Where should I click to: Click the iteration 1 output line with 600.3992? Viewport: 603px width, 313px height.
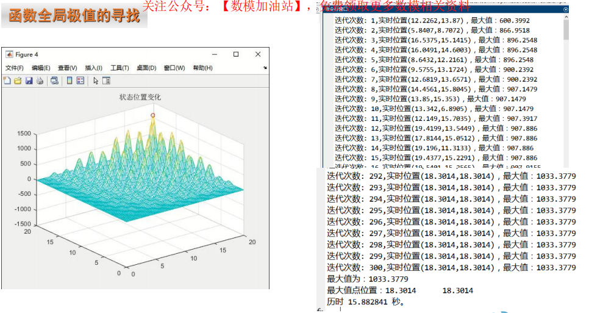click(x=432, y=20)
